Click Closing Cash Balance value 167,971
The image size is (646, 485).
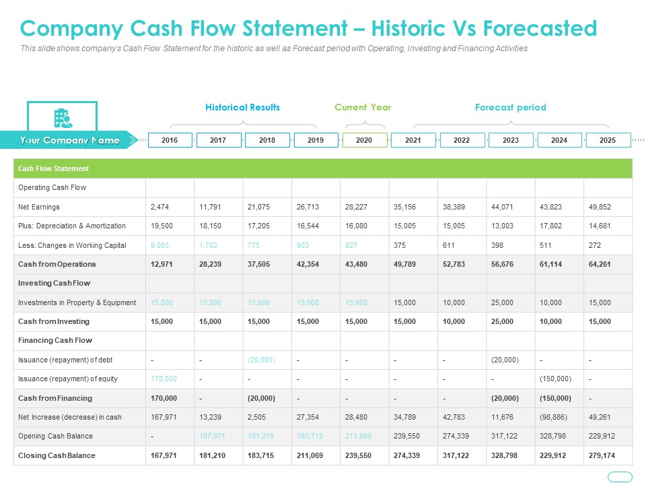point(164,456)
